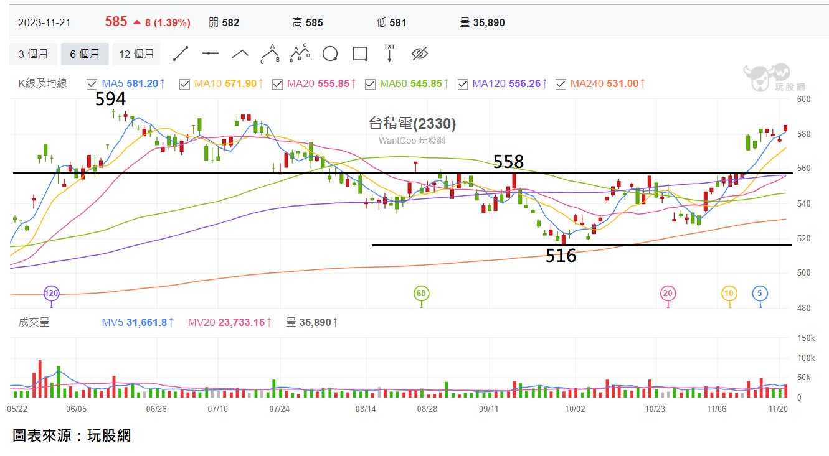Select the TXT text annotation tool
The height and width of the screenshot is (456, 829).
389,54
